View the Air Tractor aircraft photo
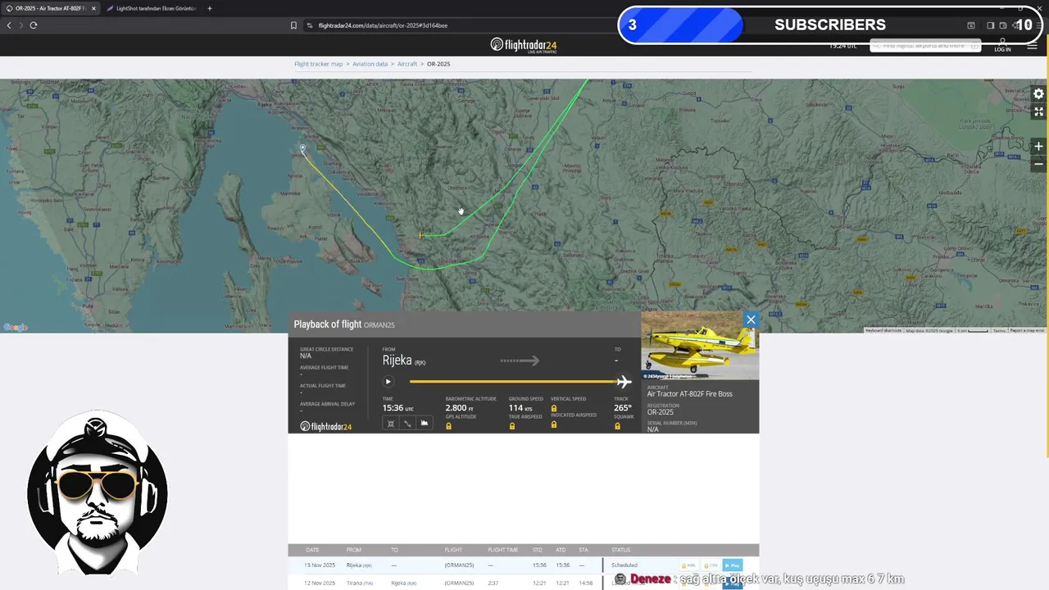This screenshot has height=590, width=1049. (x=700, y=345)
